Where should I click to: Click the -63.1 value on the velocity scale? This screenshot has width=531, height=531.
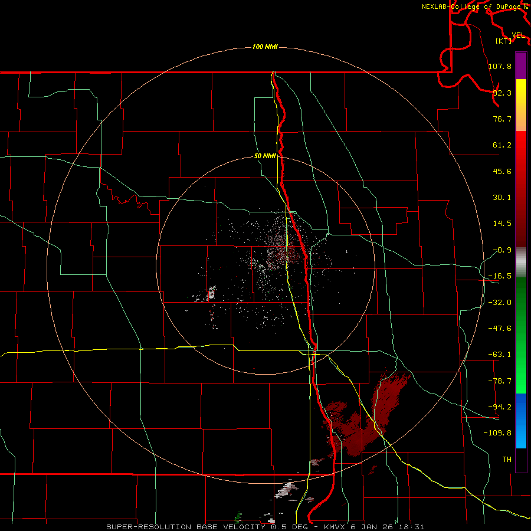pyautogui.click(x=500, y=355)
